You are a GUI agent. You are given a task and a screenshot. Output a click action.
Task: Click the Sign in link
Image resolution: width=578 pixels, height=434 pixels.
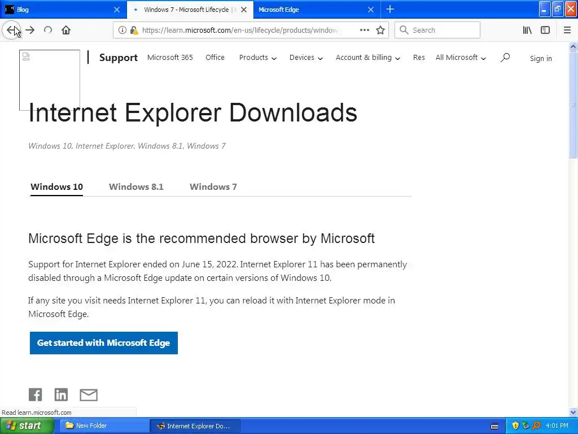(x=541, y=58)
